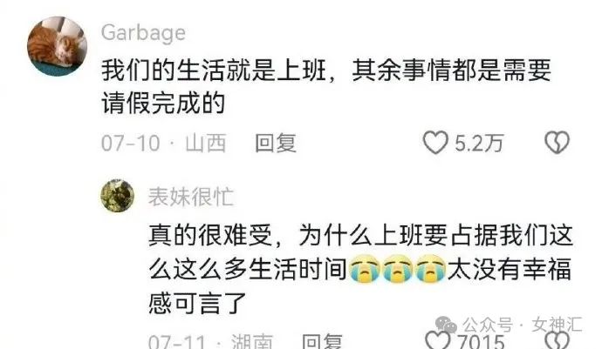Click the 公众号 · 女神汇 watermark text
This screenshot has height=349, width=602.
tap(522, 325)
